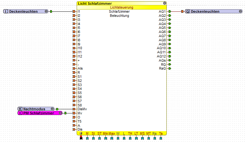The height and width of the screenshot is (142, 245).
Task: Select the Mv input connector
Action: (74, 113)
